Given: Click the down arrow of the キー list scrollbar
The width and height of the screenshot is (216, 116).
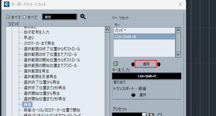Looking at the screenshot, I should point(178,55).
